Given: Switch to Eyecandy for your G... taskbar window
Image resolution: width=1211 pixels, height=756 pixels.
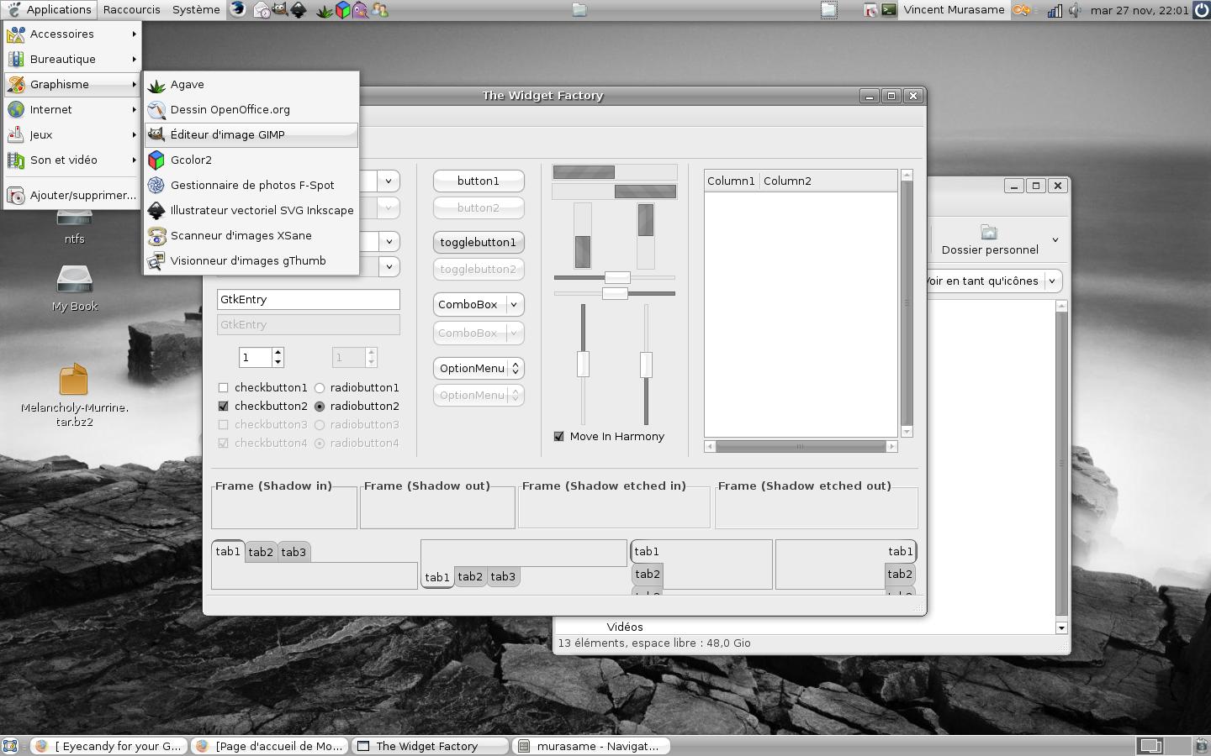Looking at the screenshot, I should (109, 746).
